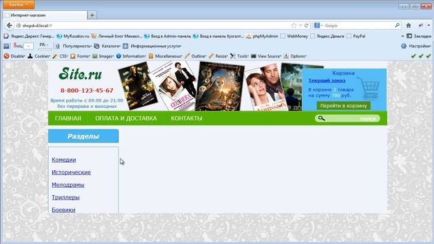
Task: Click the owl movie poster thumbnail
Action: pos(220,87)
